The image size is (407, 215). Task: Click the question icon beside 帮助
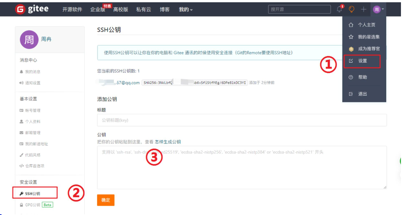pyautogui.click(x=351, y=77)
